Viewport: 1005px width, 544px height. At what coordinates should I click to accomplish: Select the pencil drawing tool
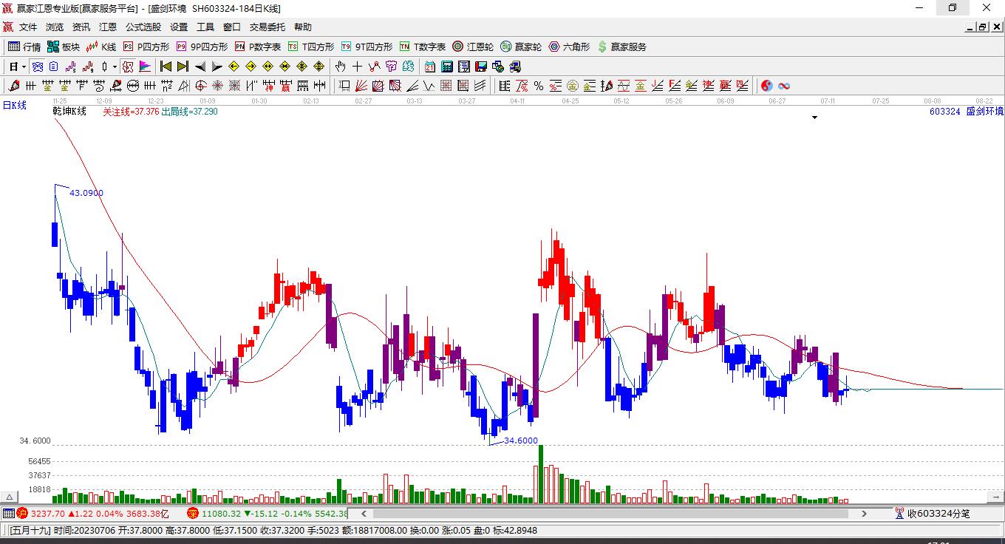pos(13,86)
